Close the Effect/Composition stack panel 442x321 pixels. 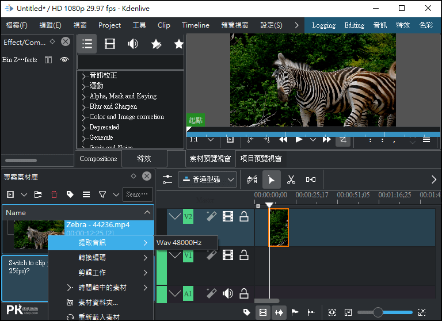[66, 42]
